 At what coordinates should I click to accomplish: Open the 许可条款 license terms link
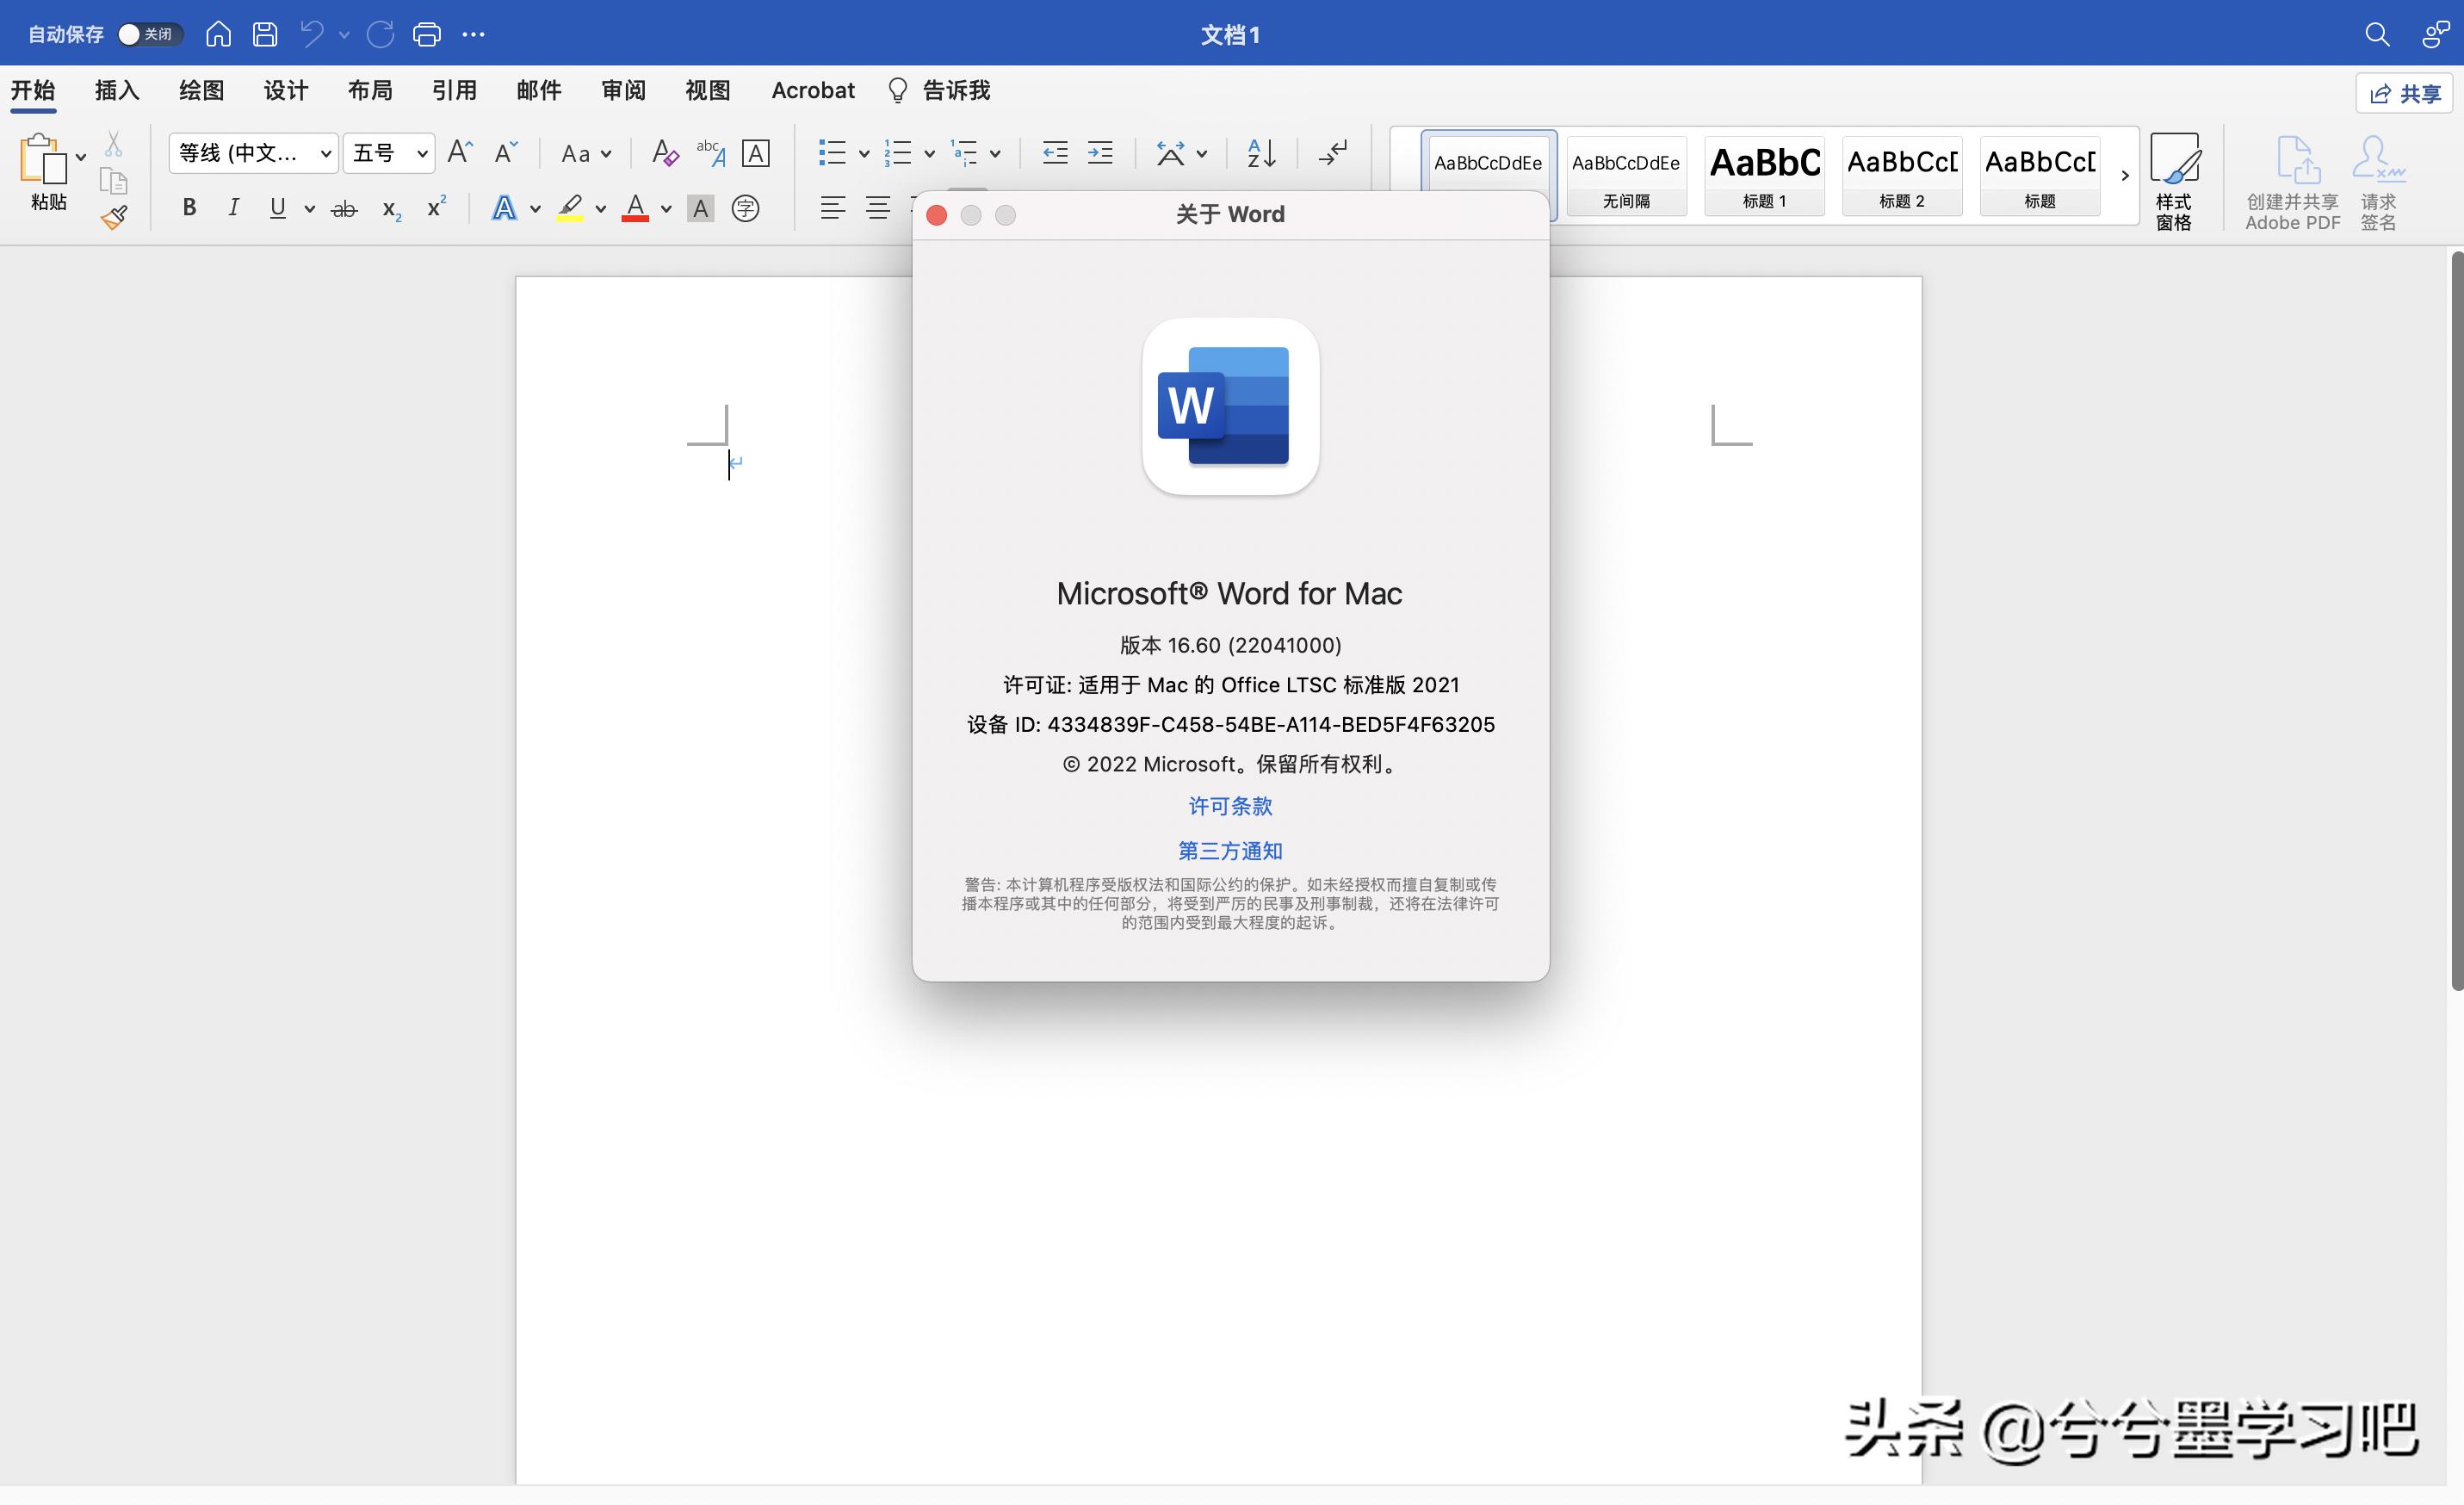pos(1229,806)
